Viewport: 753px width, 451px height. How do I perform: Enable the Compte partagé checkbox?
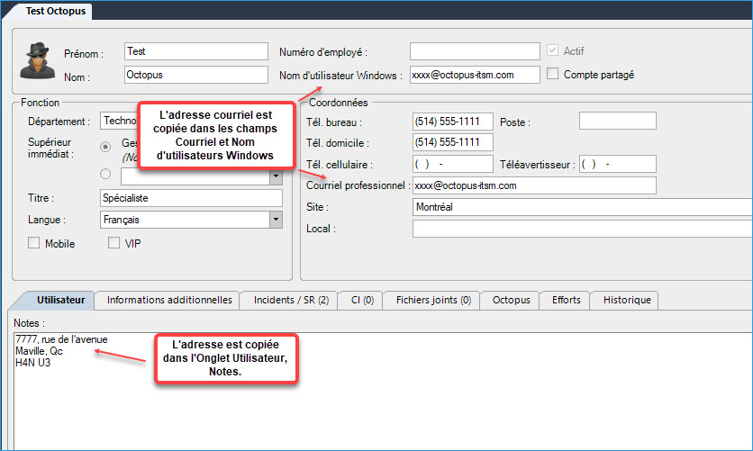(x=553, y=75)
